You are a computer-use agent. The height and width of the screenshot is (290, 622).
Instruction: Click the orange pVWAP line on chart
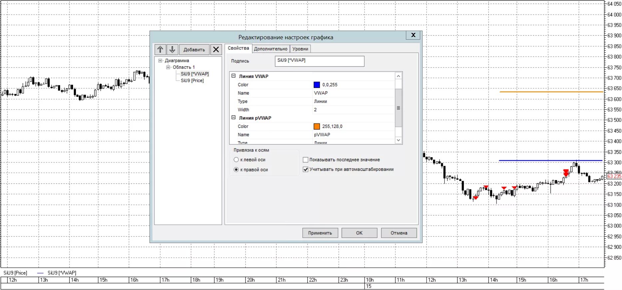coord(551,92)
